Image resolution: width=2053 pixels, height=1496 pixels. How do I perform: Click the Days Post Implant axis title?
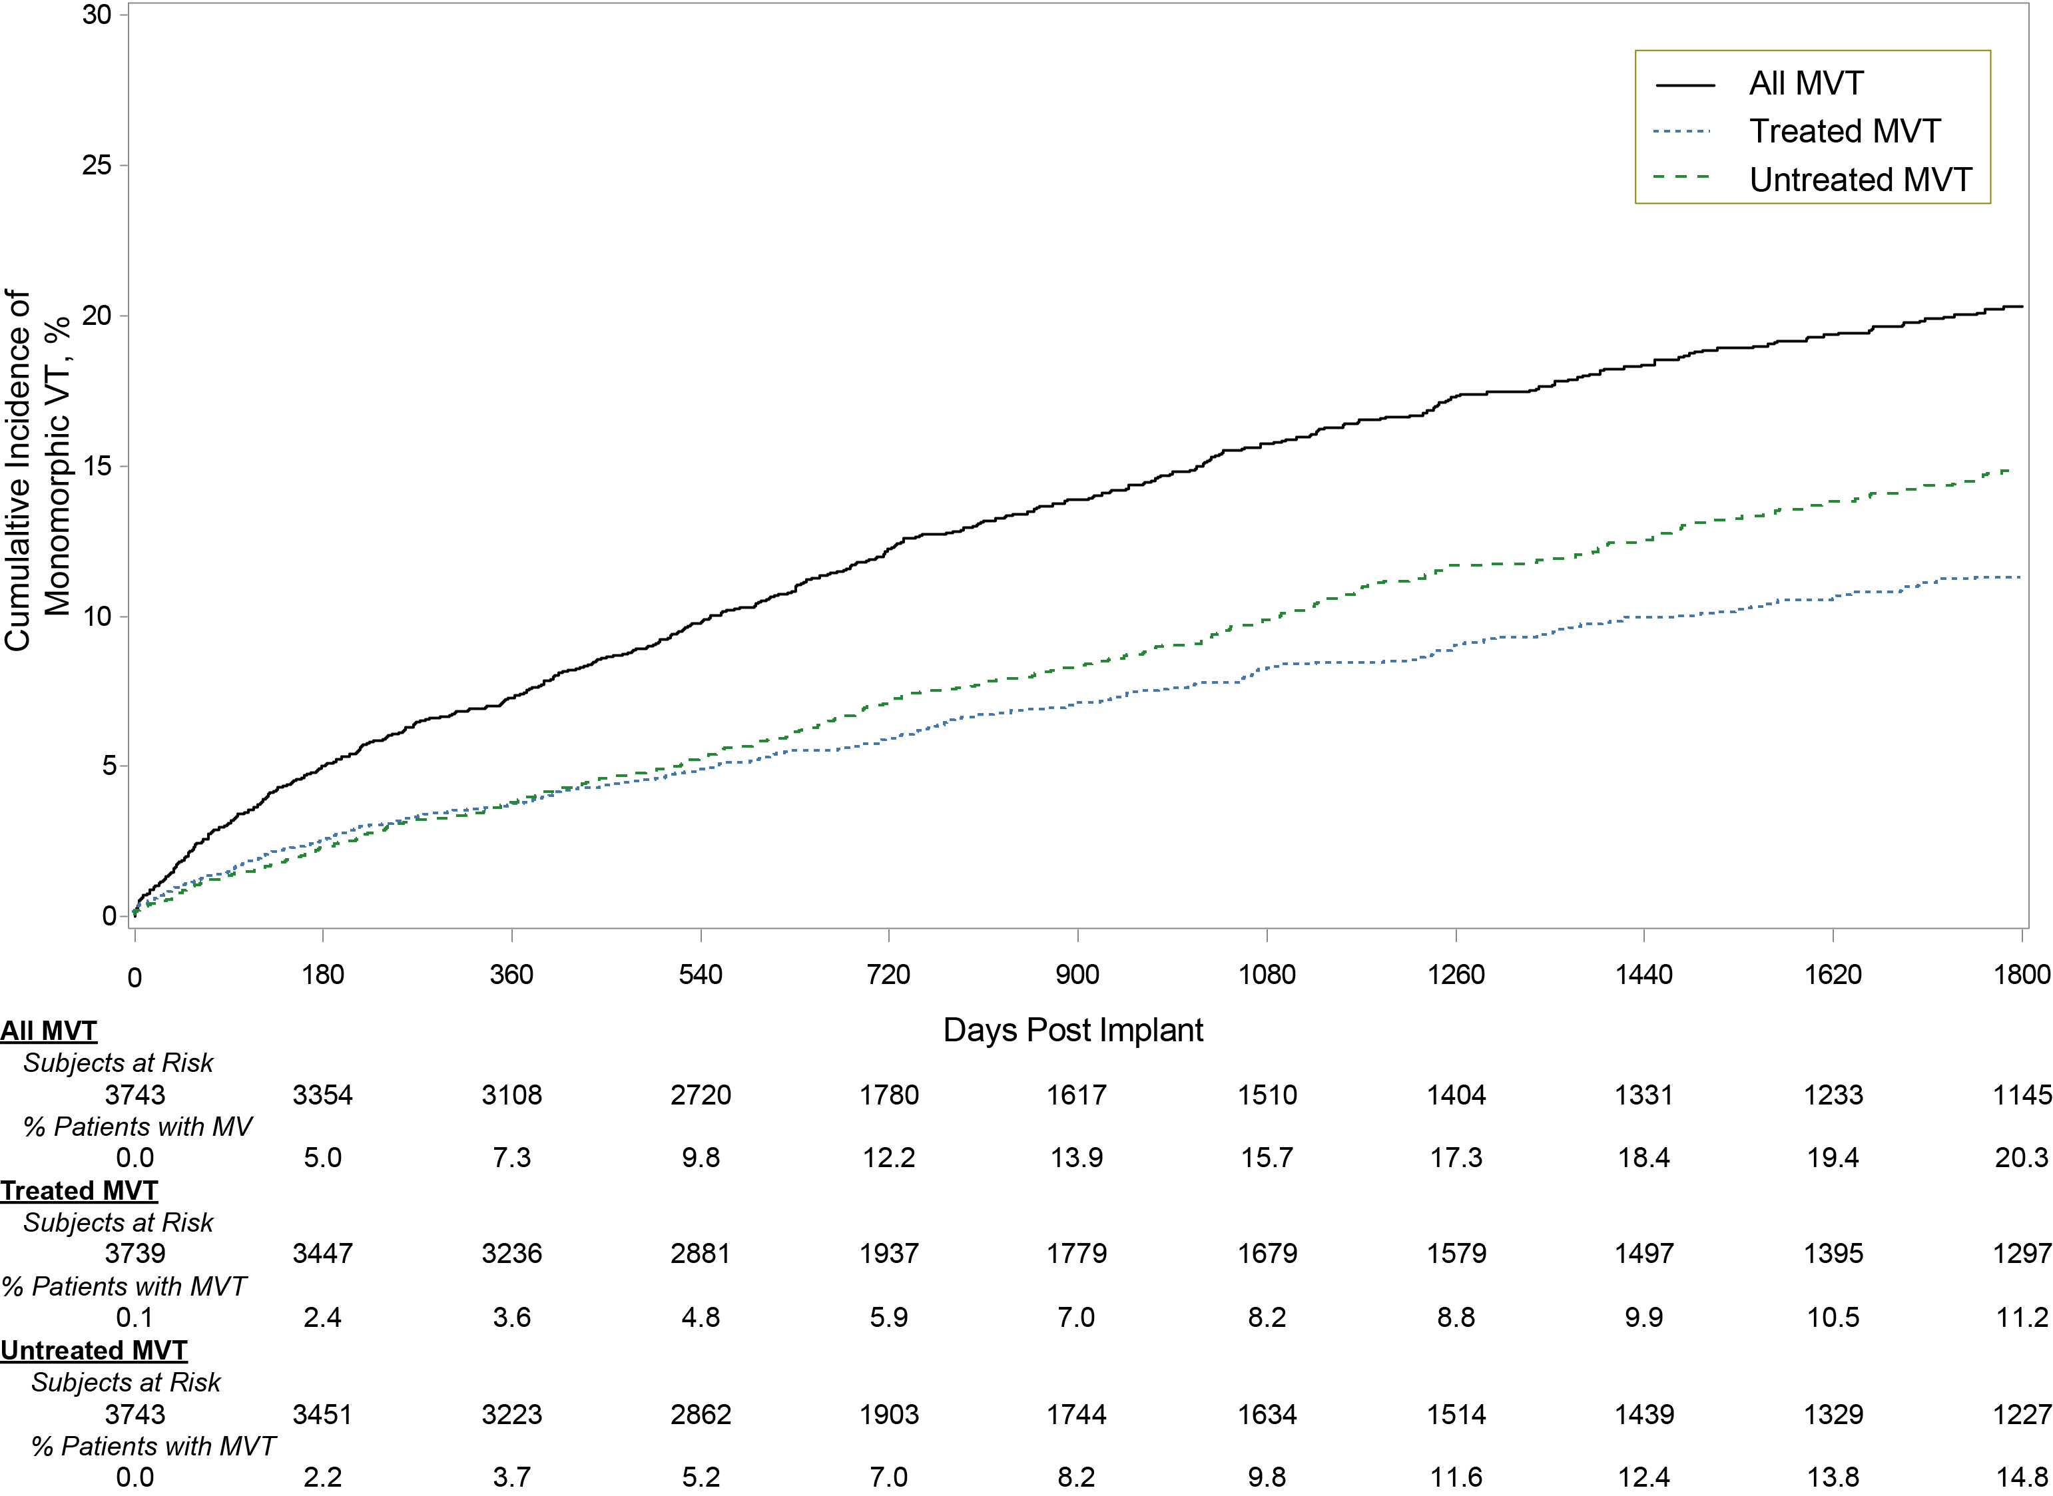[1073, 1031]
